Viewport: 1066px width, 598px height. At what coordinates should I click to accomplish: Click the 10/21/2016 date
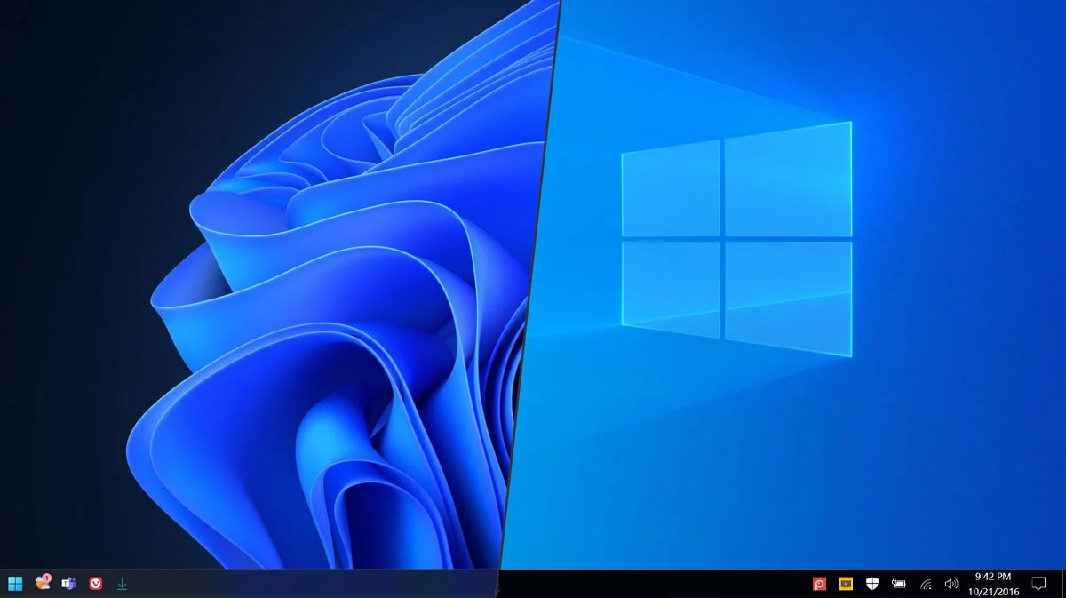point(992,590)
